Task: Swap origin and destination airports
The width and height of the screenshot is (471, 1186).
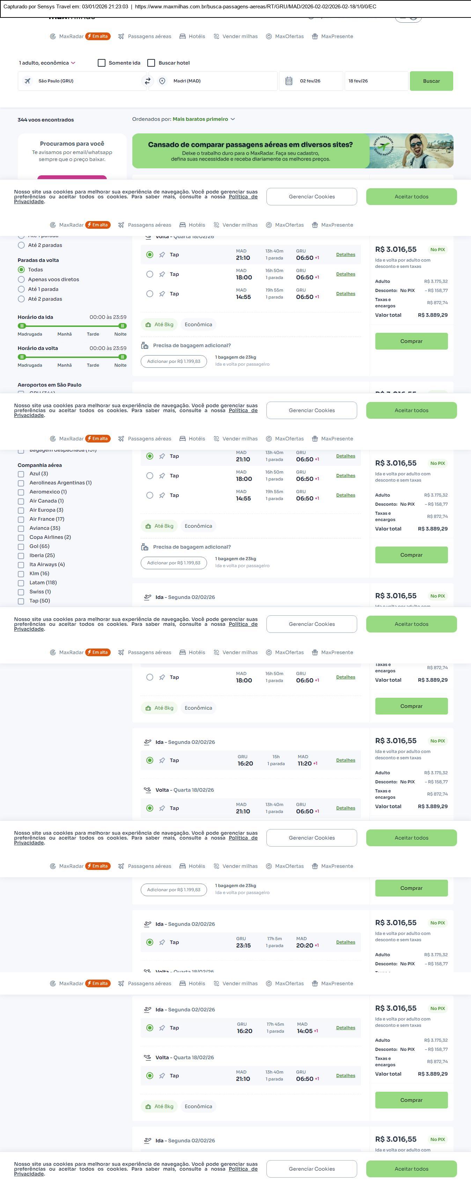Action: click(x=147, y=81)
